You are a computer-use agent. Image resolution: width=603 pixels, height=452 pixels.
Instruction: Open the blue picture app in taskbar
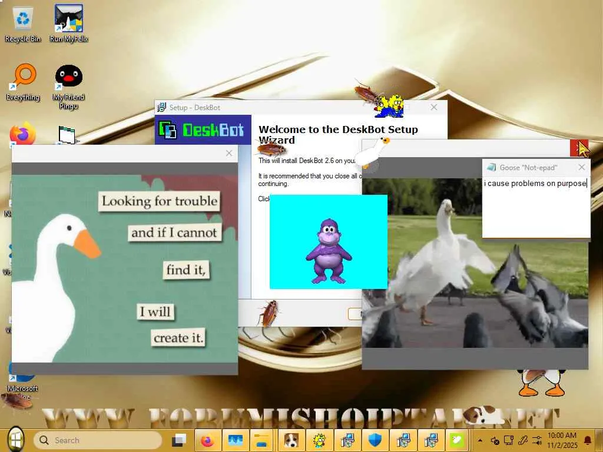(235, 440)
